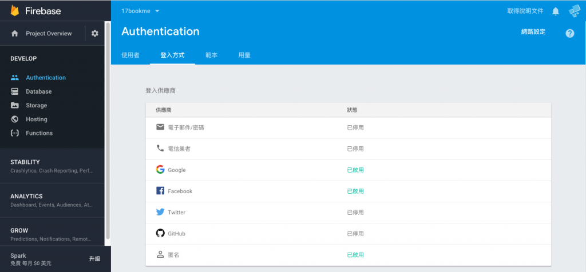Click the Storage image-folder icon
The height and width of the screenshot is (272, 586).
pos(14,105)
